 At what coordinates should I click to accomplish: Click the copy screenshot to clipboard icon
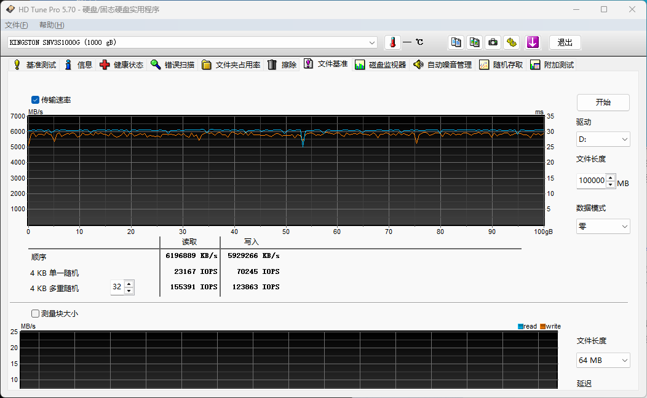point(474,42)
